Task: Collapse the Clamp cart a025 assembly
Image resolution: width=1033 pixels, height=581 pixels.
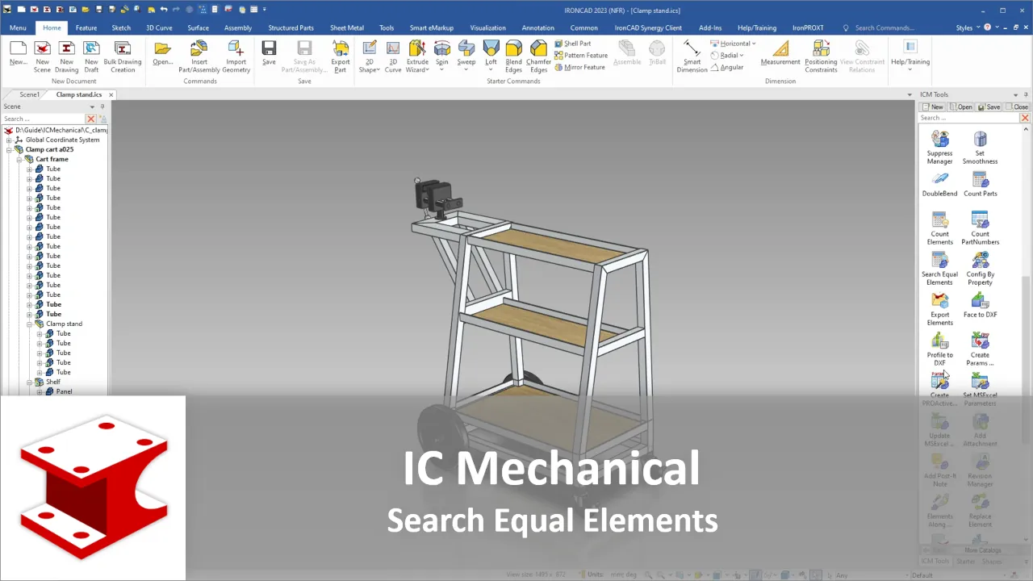Action: coord(10,149)
